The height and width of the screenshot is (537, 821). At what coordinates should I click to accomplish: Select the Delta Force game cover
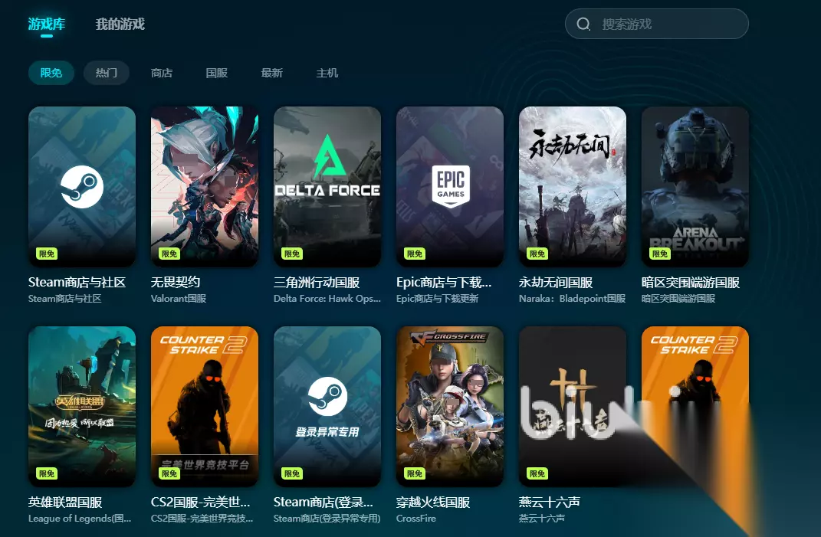coord(327,186)
